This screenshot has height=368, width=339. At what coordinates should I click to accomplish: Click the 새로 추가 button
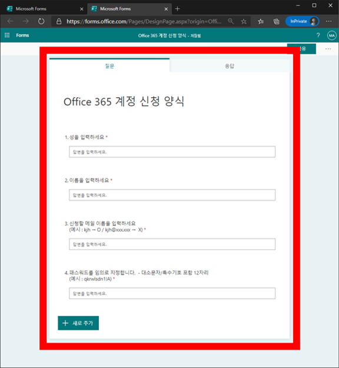(78, 323)
